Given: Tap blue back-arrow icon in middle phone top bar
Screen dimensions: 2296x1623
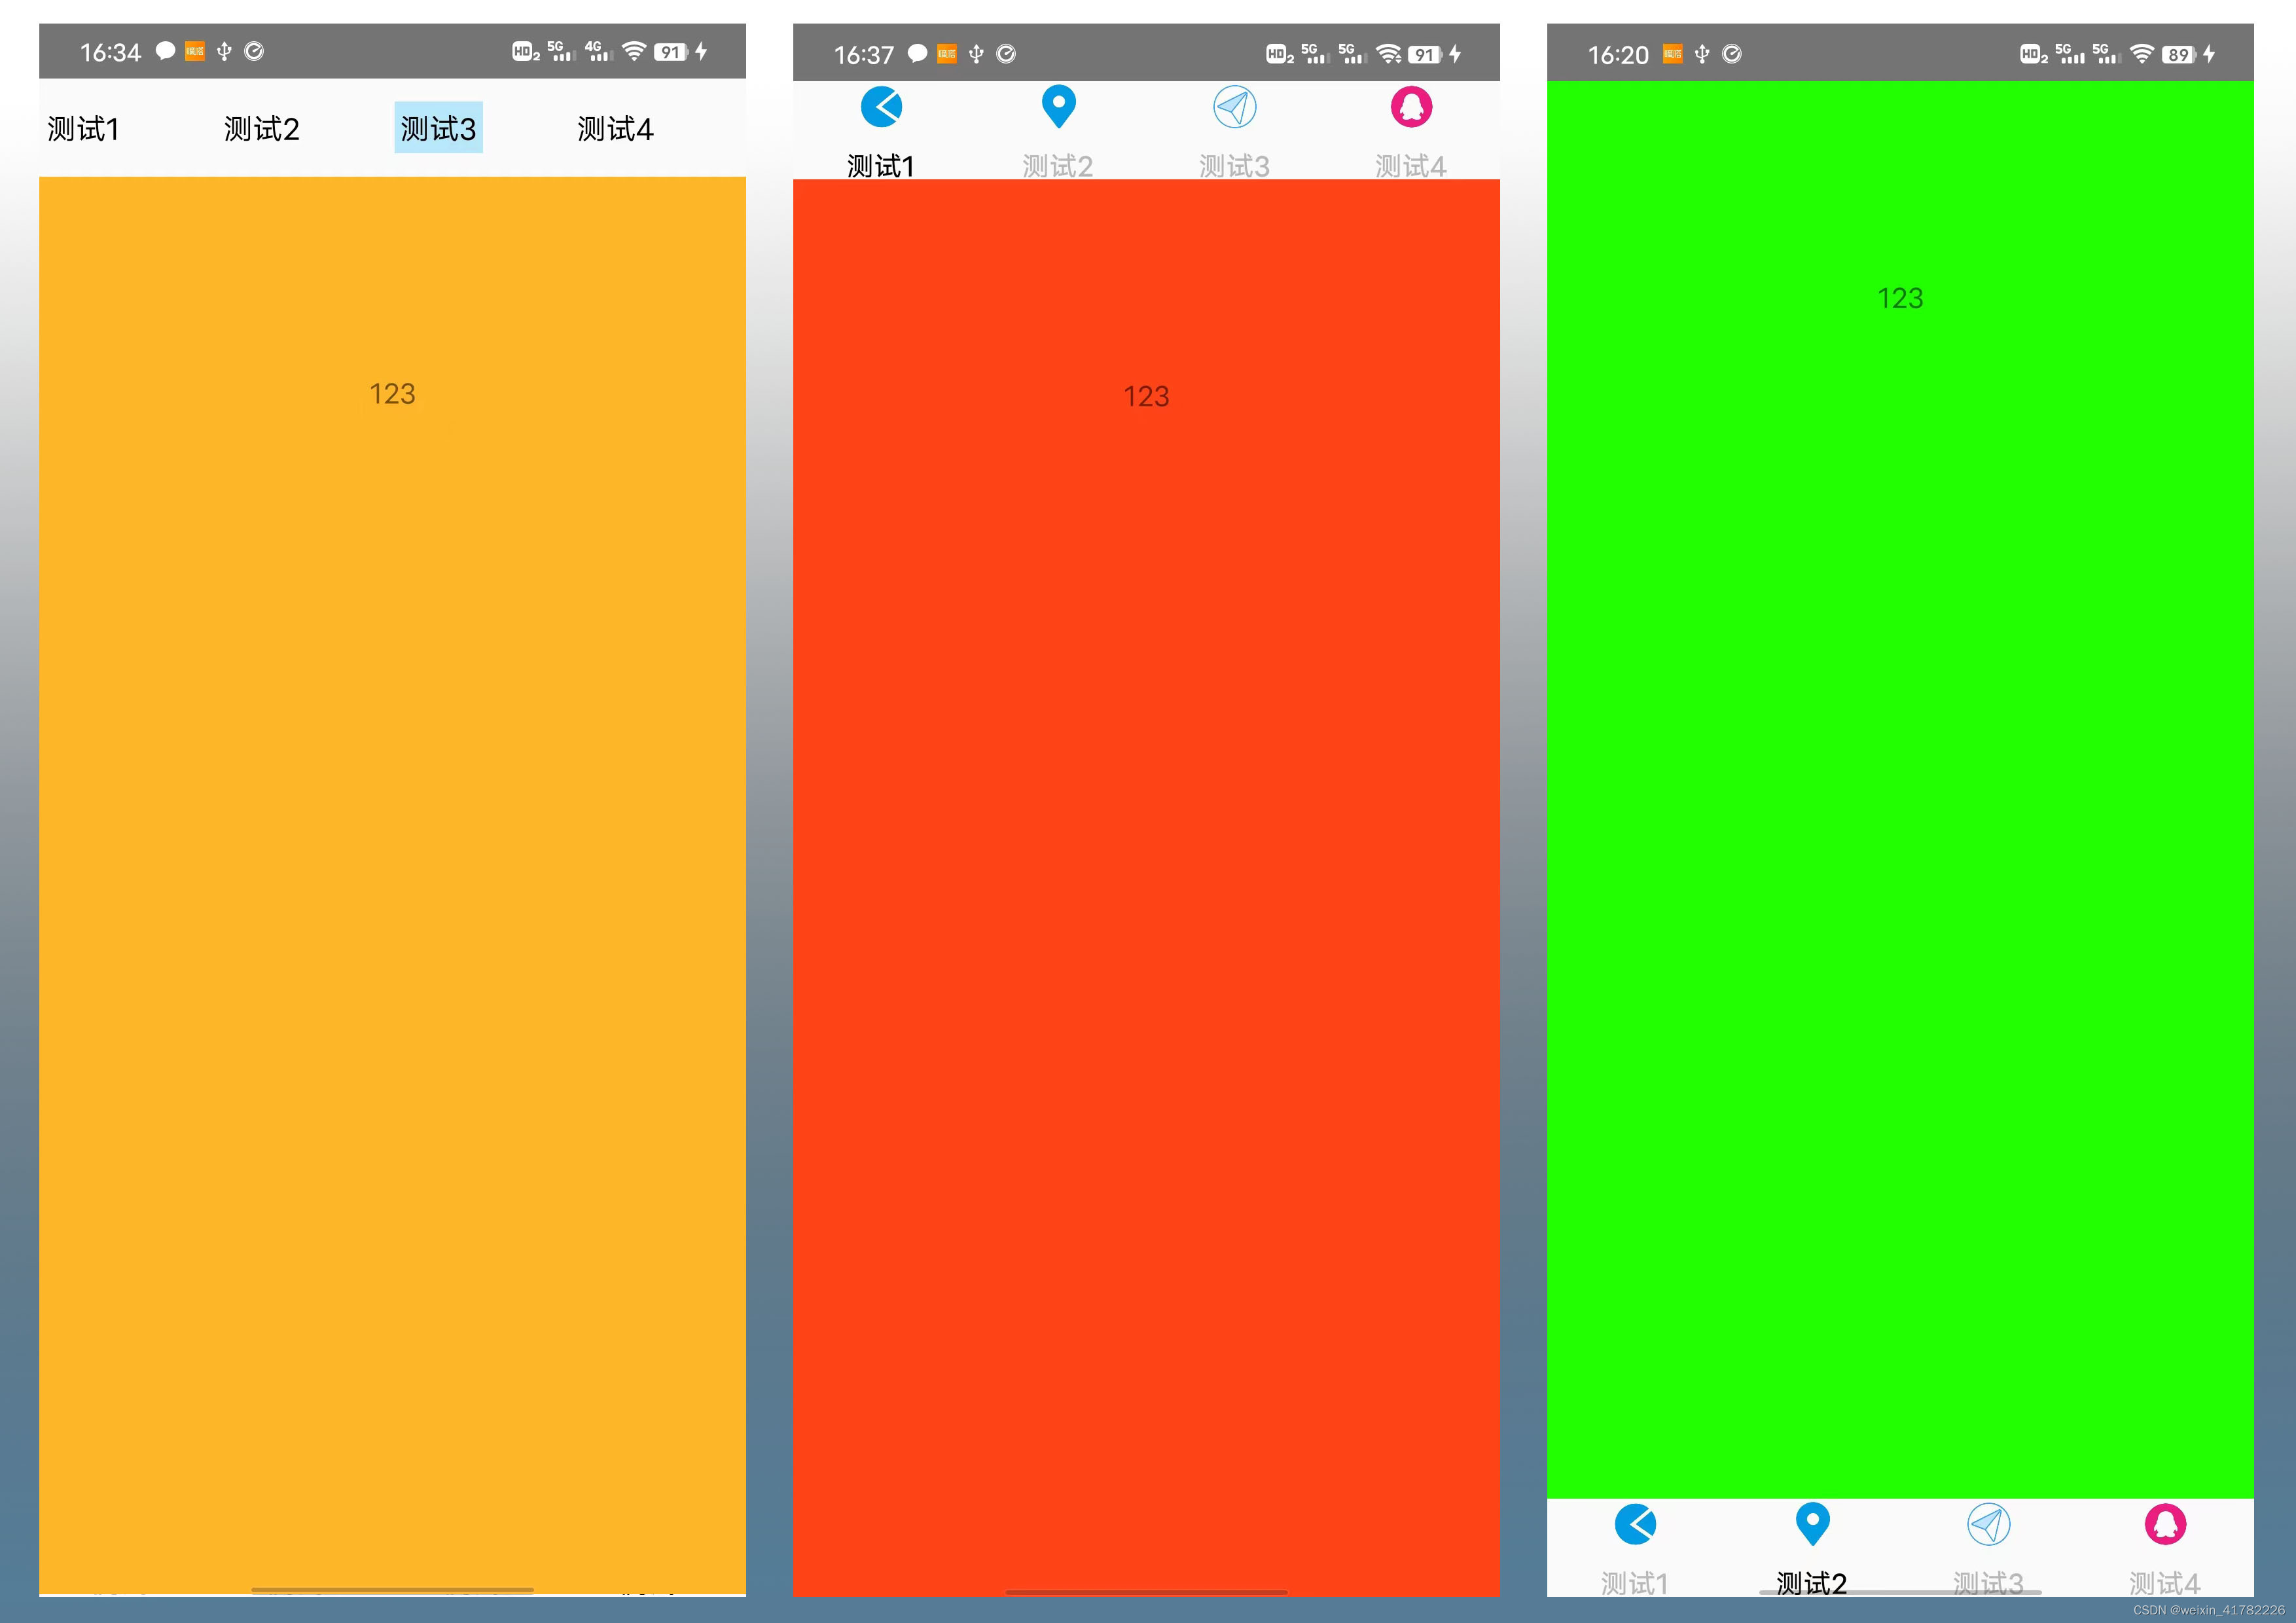Looking at the screenshot, I should coord(881,107).
